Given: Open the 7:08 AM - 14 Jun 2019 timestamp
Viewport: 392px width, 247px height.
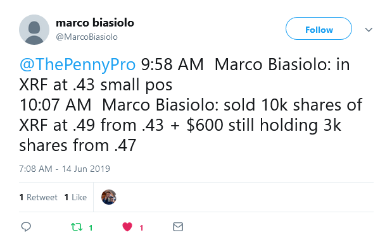Looking at the screenshot, I should pos(65,169).
